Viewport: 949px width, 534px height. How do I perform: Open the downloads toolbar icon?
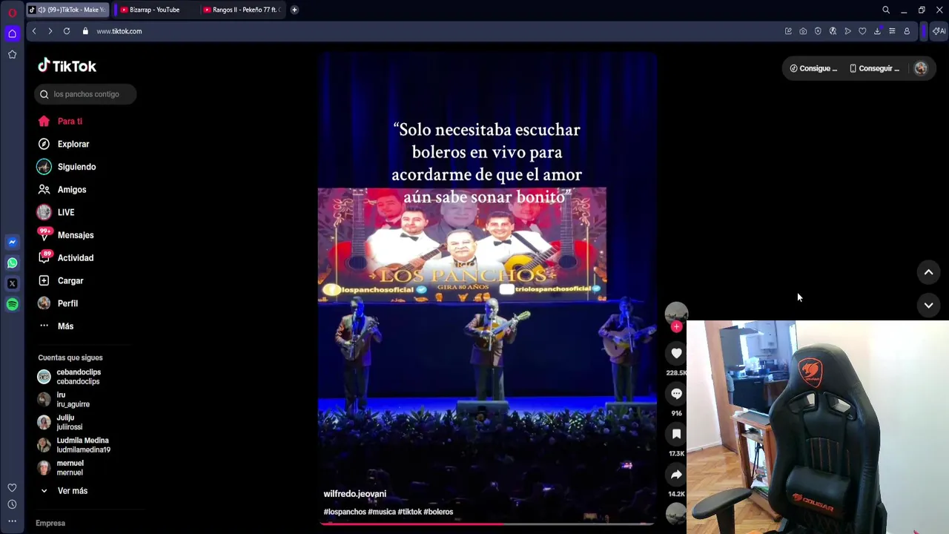pyautogui.click(x=877, y=31)
